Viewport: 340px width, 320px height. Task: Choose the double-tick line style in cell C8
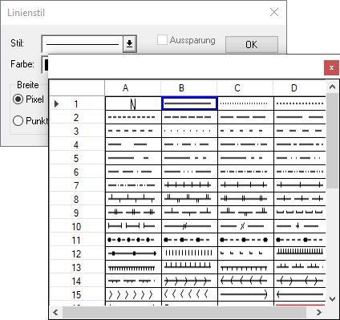coord(245,199)
